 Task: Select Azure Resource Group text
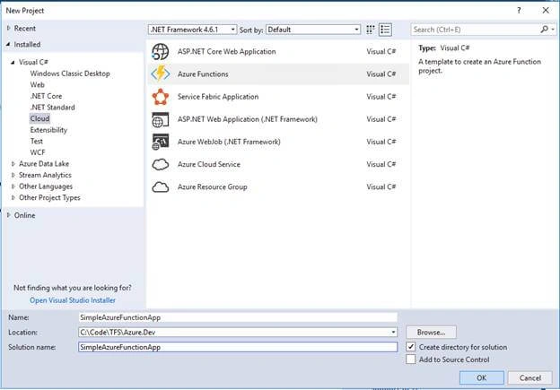[x=212, y=187]
